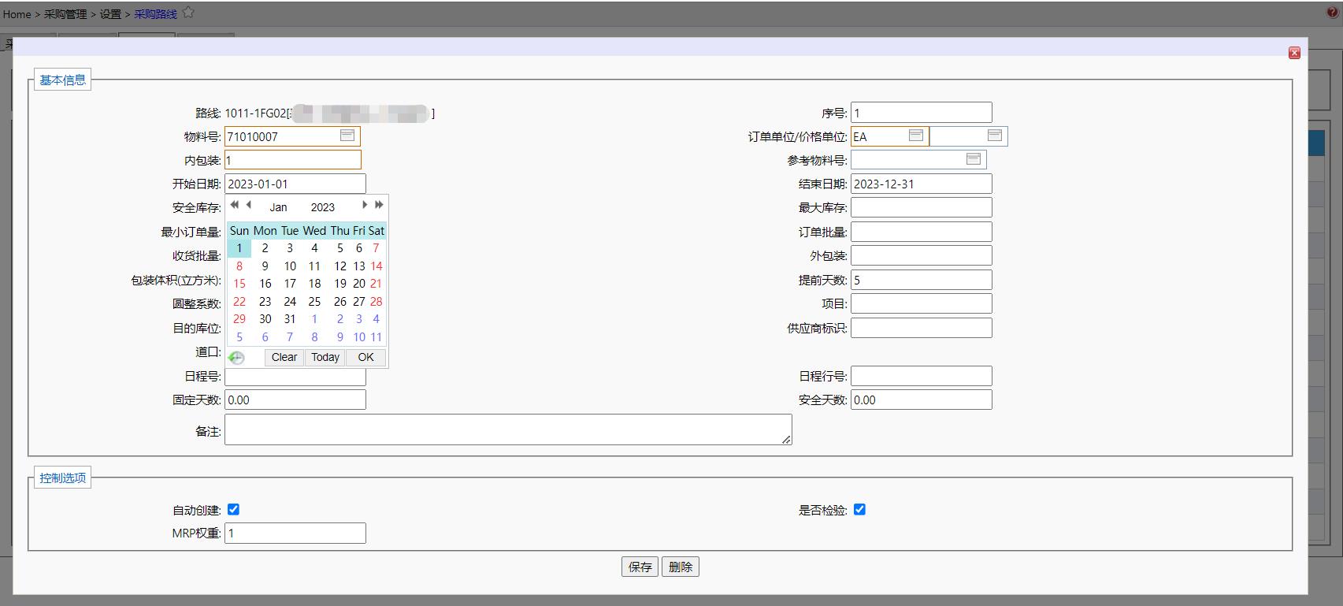Toggle the 自动创建 checkbox
The height and width of the screenshot is (606, 1343).
click(233, 509)
